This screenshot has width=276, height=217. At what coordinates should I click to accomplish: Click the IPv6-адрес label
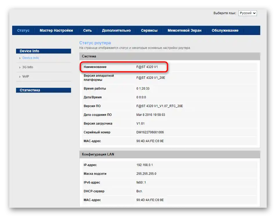92,182
